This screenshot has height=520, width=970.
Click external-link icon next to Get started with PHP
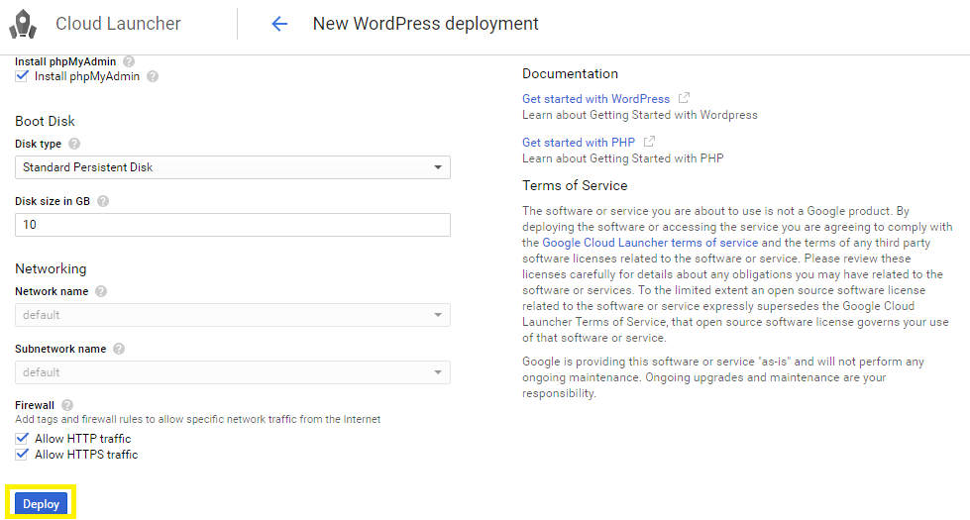(x=649, y=142)
